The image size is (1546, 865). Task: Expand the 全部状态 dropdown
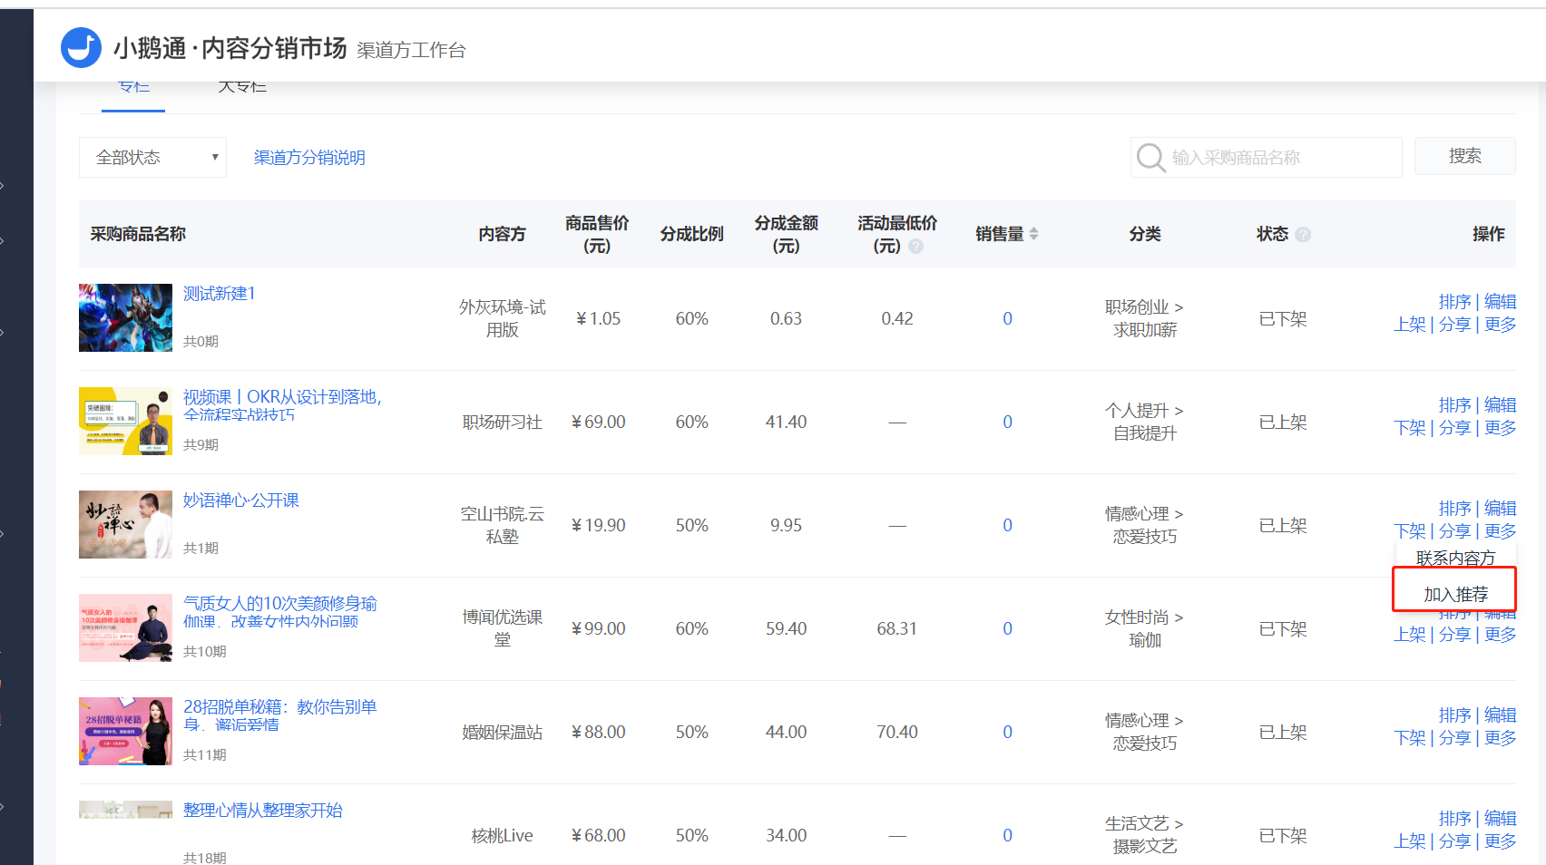point(152,158)
